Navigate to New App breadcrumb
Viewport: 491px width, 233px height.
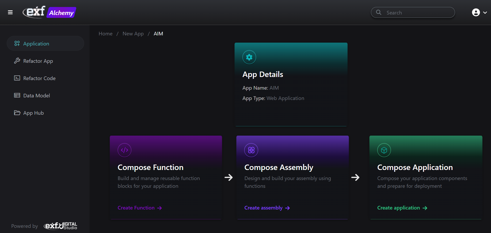click(x=133, y=34)
